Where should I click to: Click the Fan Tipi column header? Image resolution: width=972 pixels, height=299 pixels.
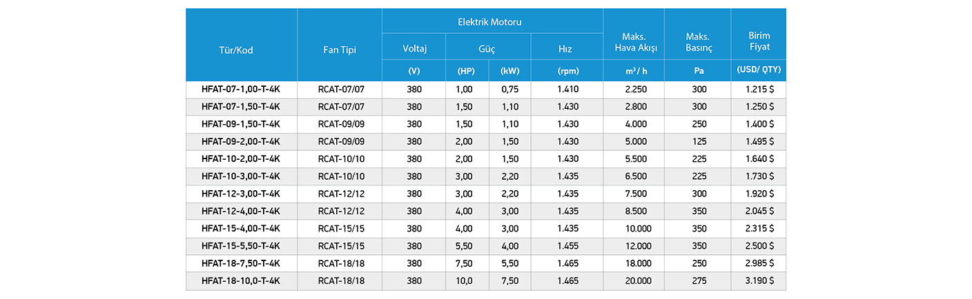340,50
